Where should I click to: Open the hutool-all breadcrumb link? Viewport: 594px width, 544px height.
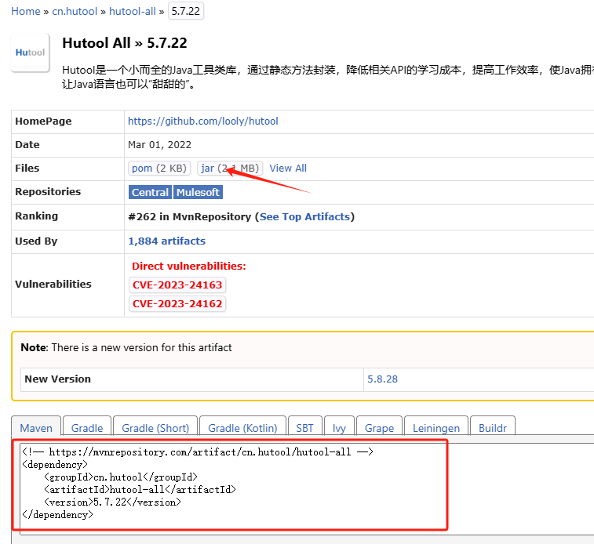[132, 11]
